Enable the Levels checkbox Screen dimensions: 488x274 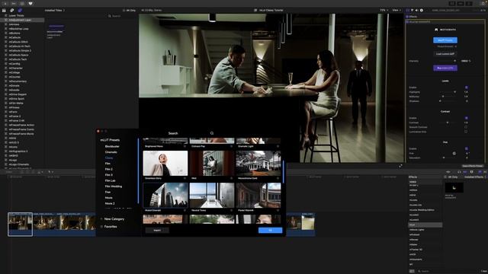click(466, 88)
